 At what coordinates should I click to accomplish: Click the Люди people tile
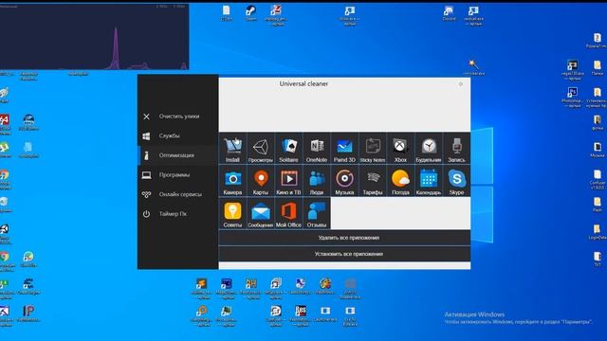pyautogui.click(x=317, y=181)
